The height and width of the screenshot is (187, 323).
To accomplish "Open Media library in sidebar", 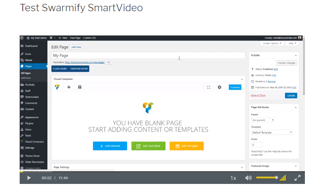I will coord(29,60).
